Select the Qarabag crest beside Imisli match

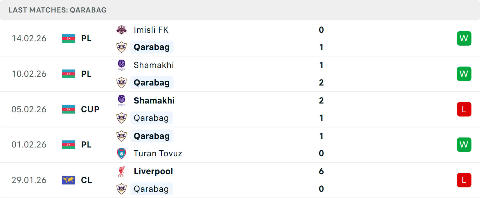pyautogui.click(x=122, y=47)
